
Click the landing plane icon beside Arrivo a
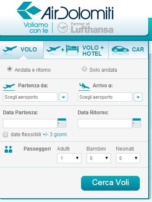coord(84,86)
